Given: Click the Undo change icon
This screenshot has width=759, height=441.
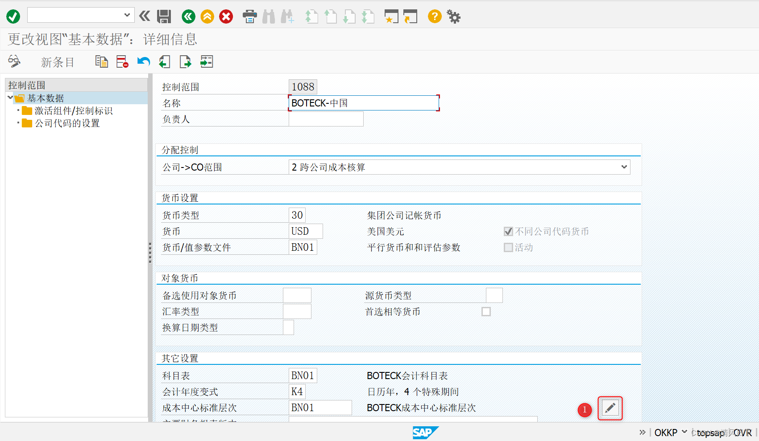Looking at the screenshot, I should coord(143,61).
